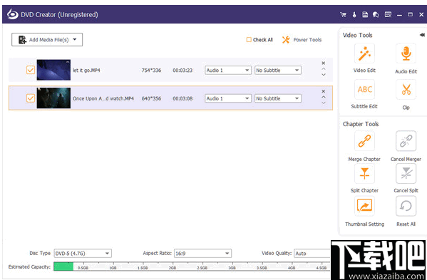Viewport: 427px width, 280px height.
Task: Click the 00:03:08 duration value
Action: tap(182, 98)
